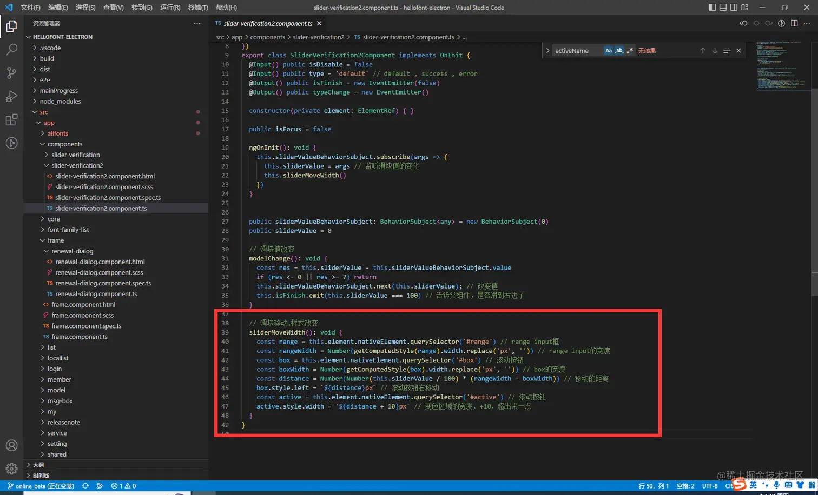The image size is (818, 495).
Task: Click the online_beta branch in status bar
Action: [x=41, y=486]
